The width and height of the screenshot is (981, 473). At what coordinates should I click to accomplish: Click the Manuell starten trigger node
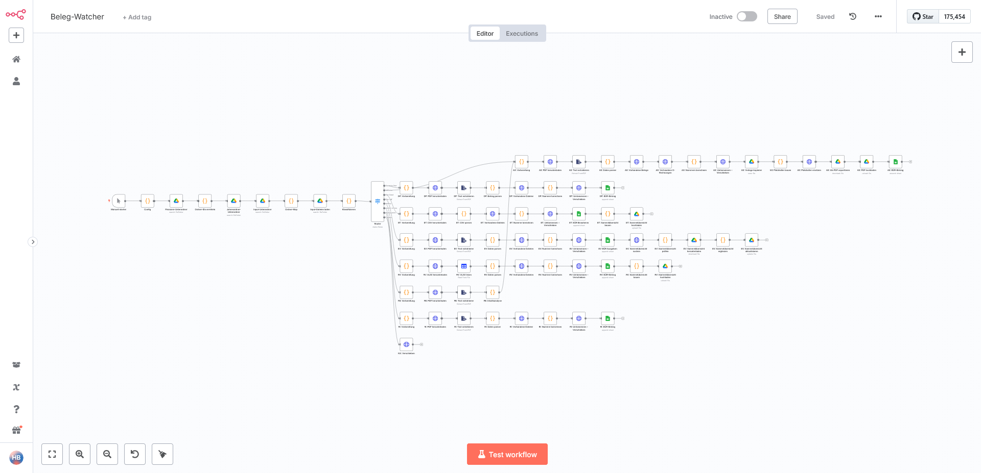(x=119, y=201)
